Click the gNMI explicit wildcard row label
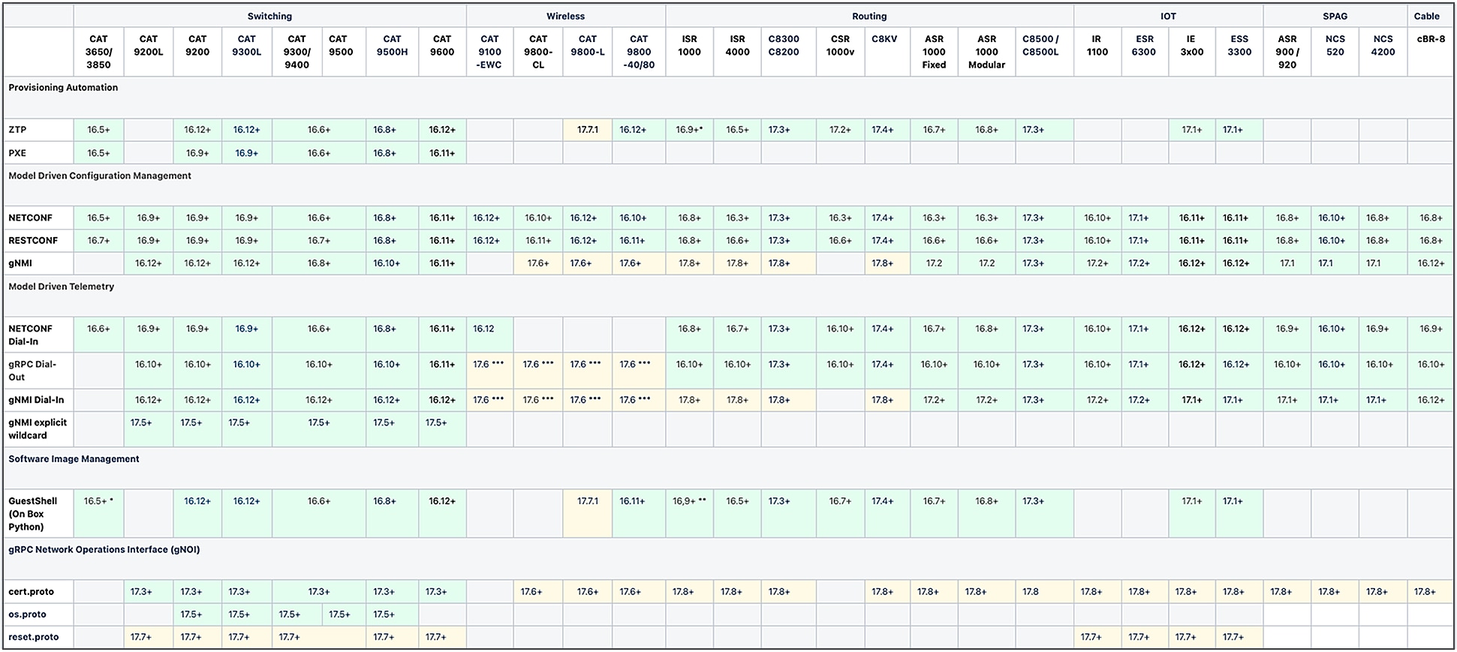Viewport: 1457px width, 652px height. coord(38,429)
